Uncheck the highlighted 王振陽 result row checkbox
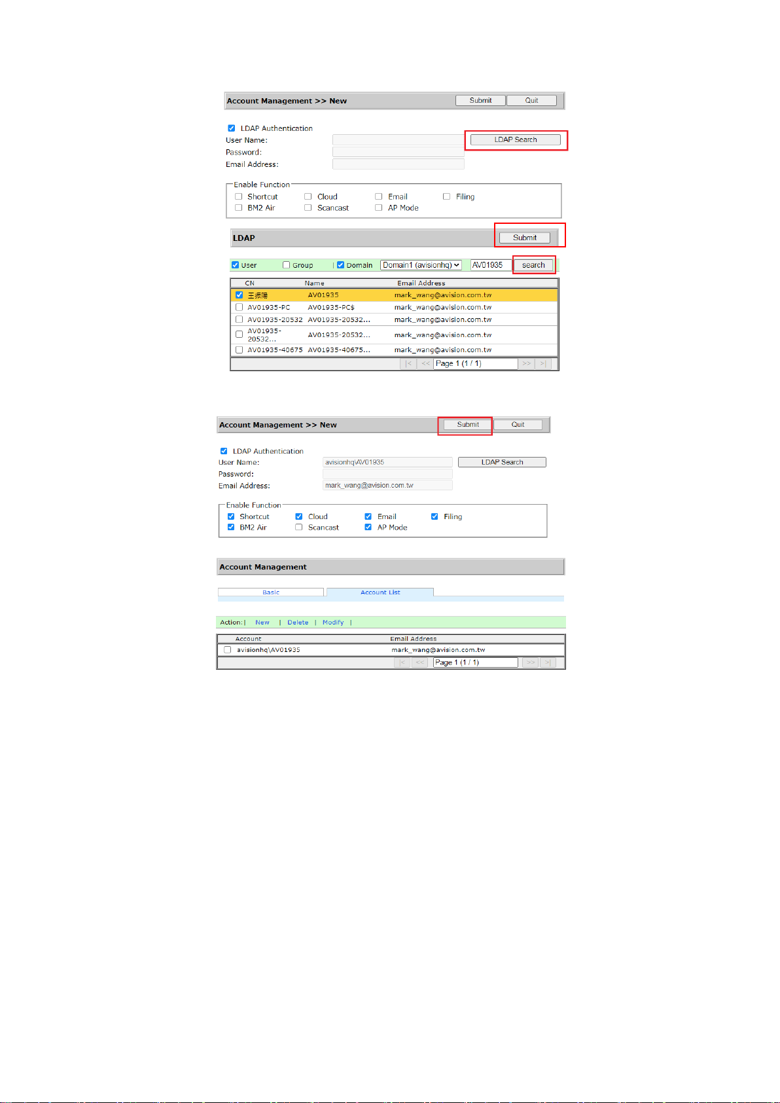The height and width of the screenshot is (1103, 780). (x=239, y=295)
